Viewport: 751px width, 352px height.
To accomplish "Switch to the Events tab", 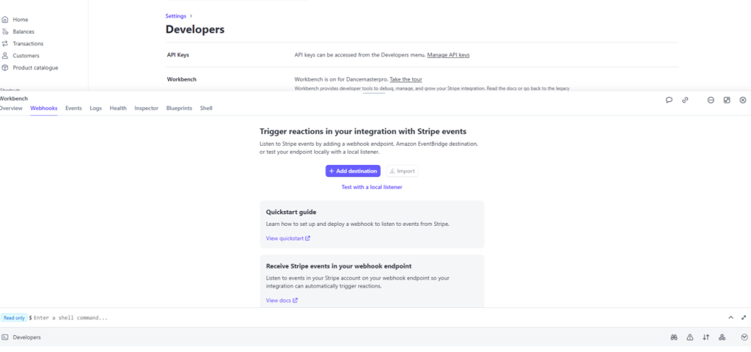I will (x=73, y=108).
